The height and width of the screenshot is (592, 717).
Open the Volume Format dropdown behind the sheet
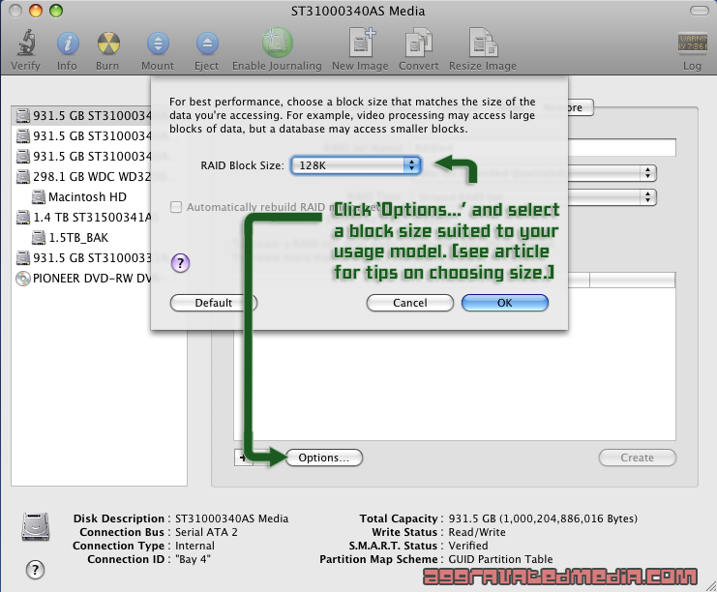pyautogui.click(x=612, y=173)
